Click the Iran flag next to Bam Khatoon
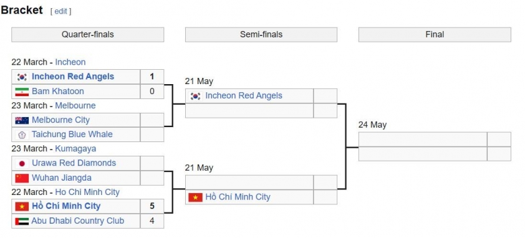The height and width of the screenshot is (238, 525). coord(22,92)
